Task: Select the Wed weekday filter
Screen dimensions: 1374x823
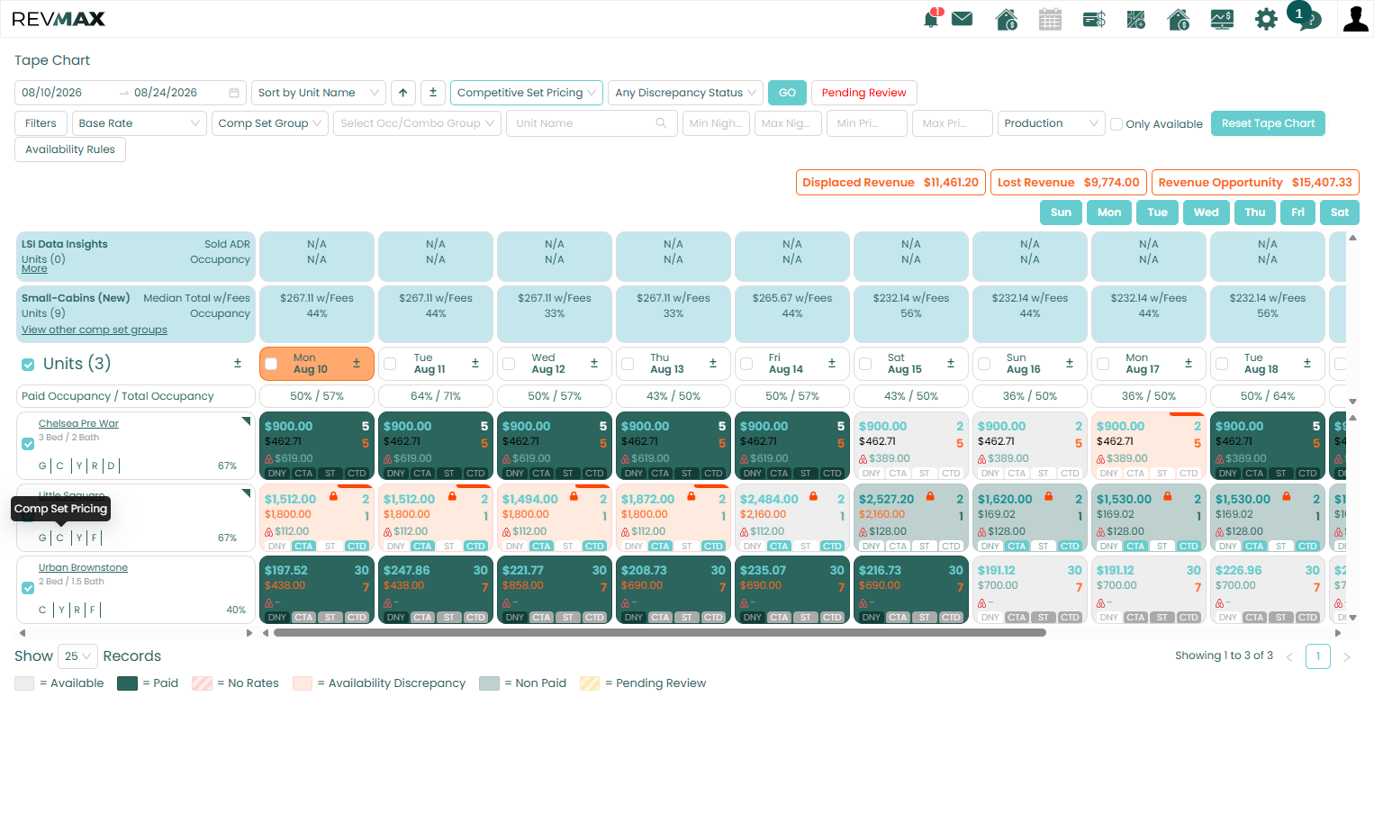Action: 1207,213
